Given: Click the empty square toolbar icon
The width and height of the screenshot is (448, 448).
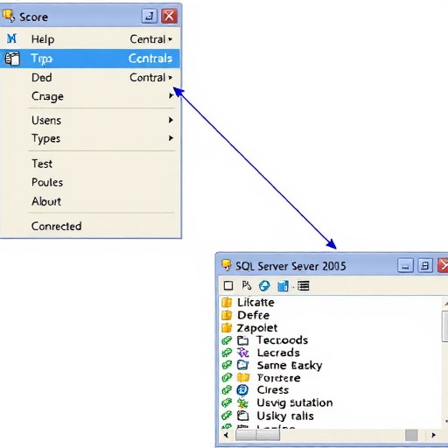Looking at the screenshot, I should (228, 285).
